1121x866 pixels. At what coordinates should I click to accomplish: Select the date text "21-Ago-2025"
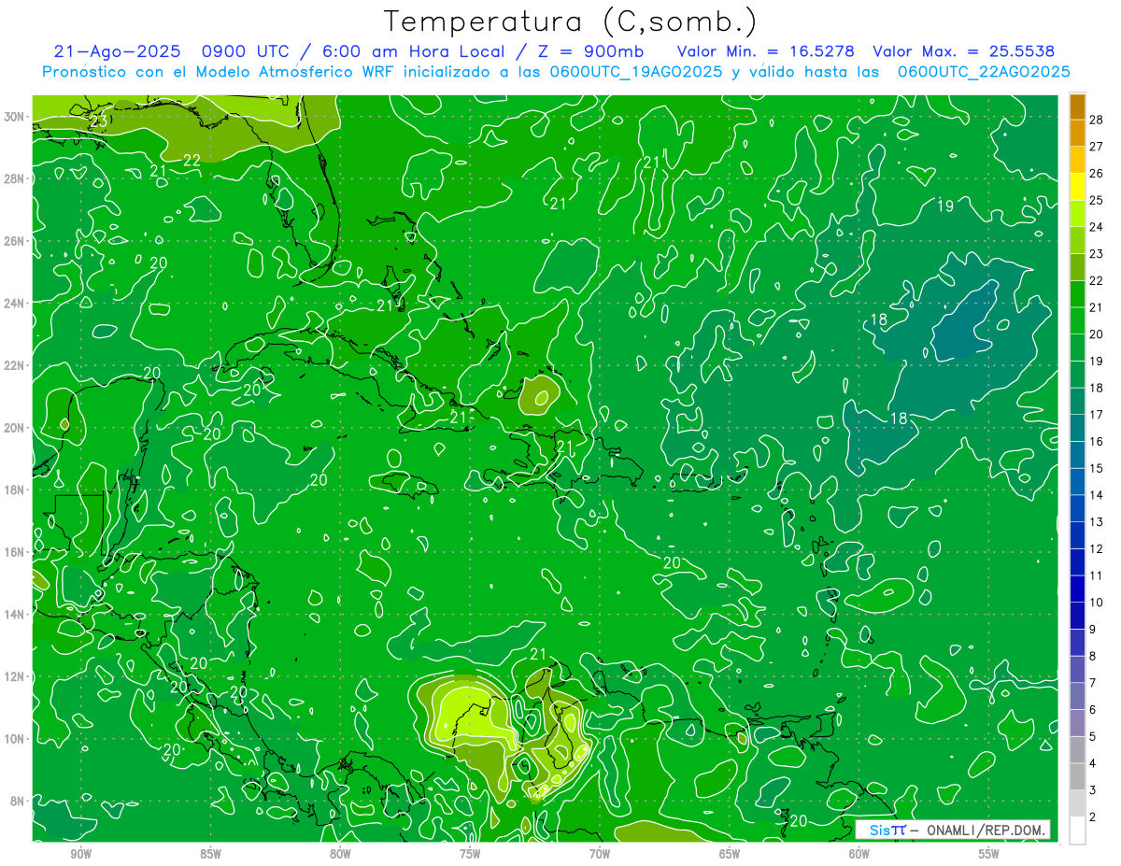coord(117,51)
